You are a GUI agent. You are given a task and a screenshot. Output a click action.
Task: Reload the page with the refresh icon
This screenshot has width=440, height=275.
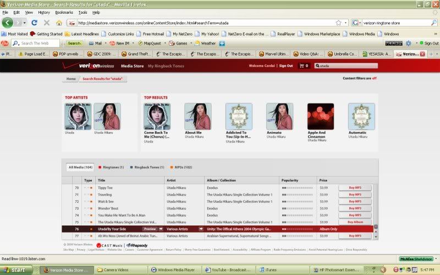34,23
